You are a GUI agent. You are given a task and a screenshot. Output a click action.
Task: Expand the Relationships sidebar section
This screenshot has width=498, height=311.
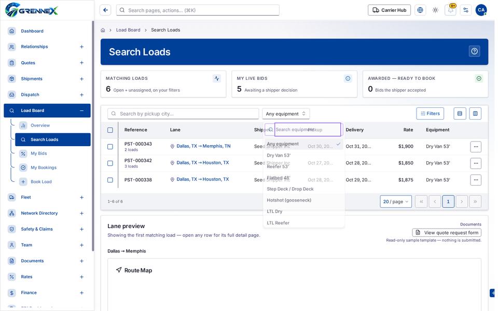point(81,47)
